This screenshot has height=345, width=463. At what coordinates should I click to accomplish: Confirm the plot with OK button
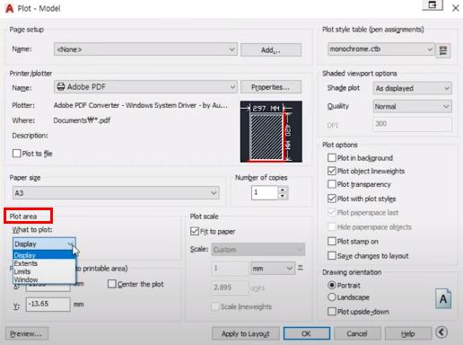307,333
